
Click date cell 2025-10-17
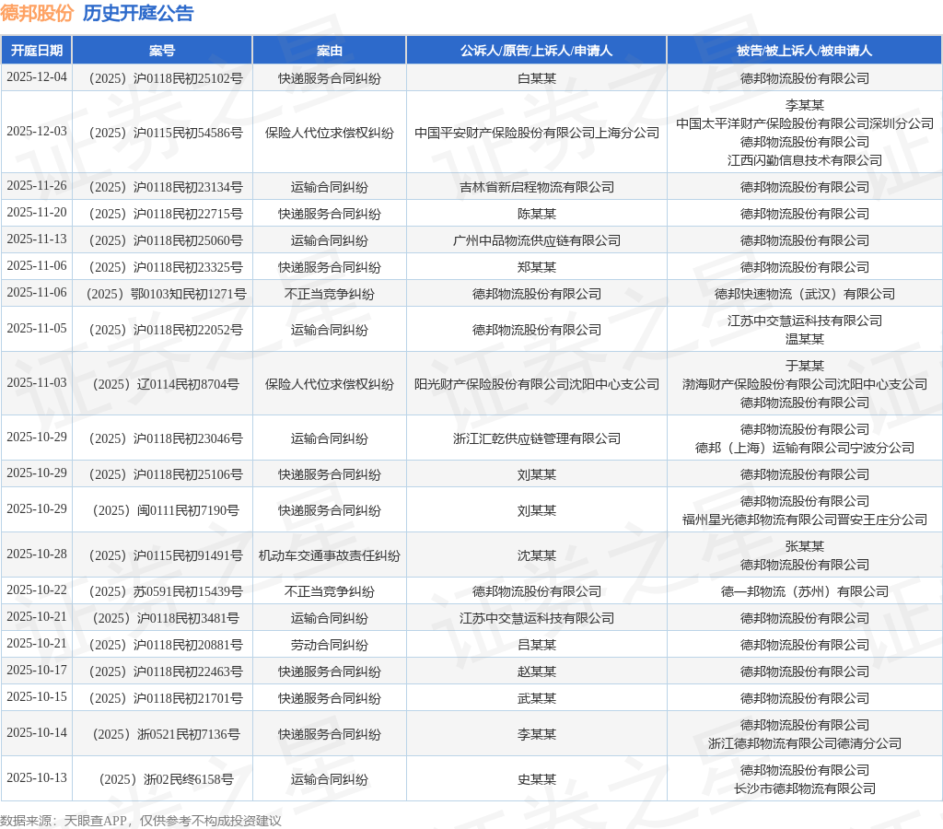tap(37, 670)
